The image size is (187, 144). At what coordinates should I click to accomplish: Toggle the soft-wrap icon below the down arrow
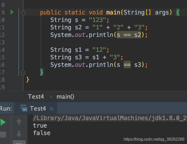tap(19, 142)
